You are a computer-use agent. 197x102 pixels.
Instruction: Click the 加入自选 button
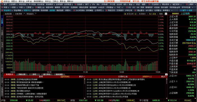click(x=153, y=14)
